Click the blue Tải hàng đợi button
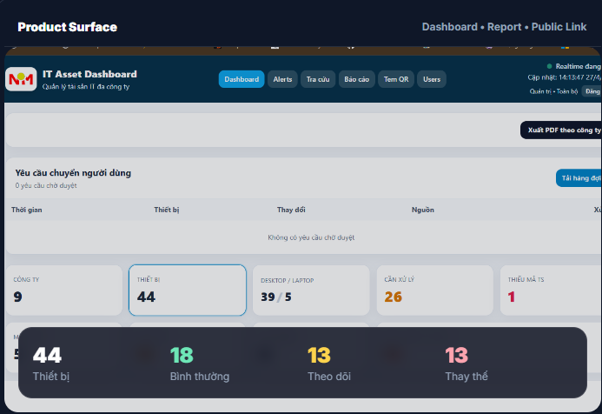The image size is (602, 414). (x=579, y=178)
